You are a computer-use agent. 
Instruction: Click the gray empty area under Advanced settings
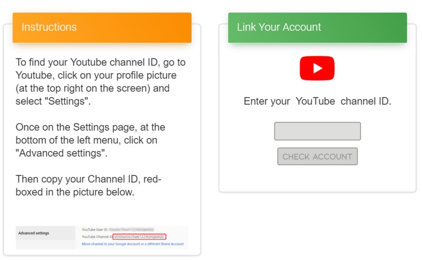45,245
